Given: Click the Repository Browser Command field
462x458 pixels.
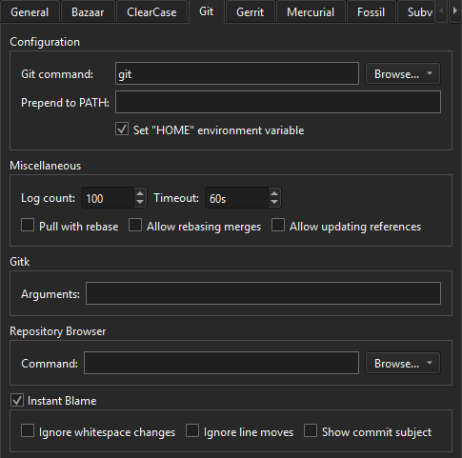Looking at the screenshot, I should [x=221, y=363].
